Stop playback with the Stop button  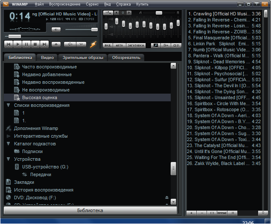coord(35,44)
